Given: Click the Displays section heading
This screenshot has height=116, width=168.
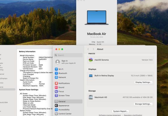Looking at the screenshot, I should tap(92, 69).
